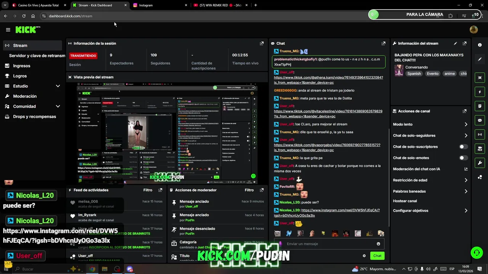The image size is (488, 274).
Task: Click the wrench icon in the right sidebar
Action: pyautogui.click(x=480, y=163)
